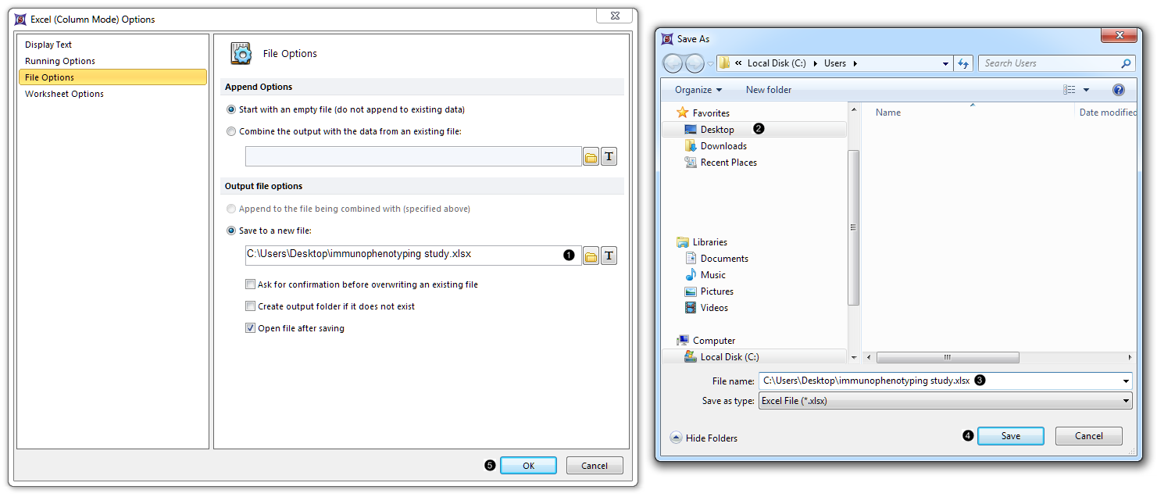Viewport: 1157px width, 497px height.
Task: Enable confirmation before overwriting an existing file
Action: [x=251, y=284]
